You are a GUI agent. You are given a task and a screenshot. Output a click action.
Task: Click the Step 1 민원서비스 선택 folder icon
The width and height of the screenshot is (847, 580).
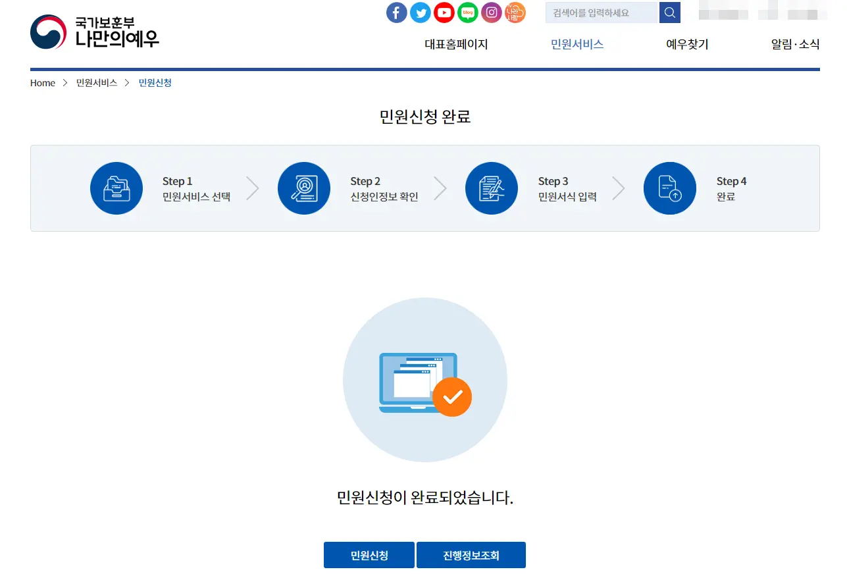[x=116, y=188]
